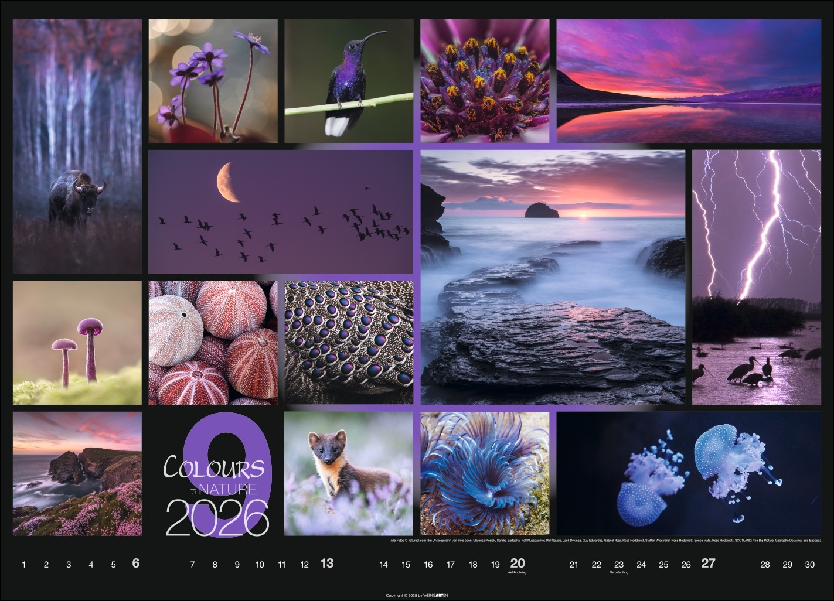This screenshot has width=834, height=601.
Task: Click the purple hepatica flowers photo
Action: (213, 81)
